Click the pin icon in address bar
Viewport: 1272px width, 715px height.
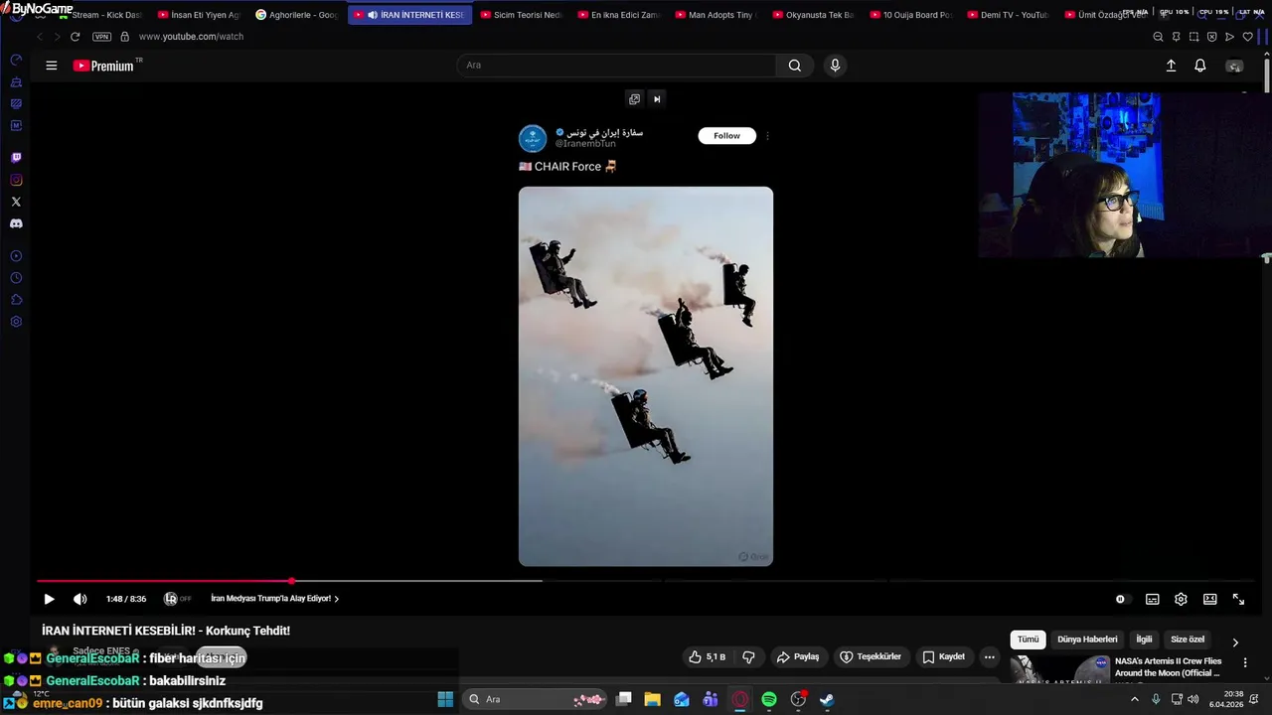pyautogui.click(x=1176, y=37)
